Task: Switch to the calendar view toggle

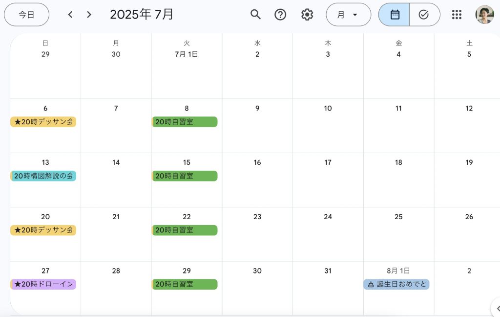Action: [394, 14]
